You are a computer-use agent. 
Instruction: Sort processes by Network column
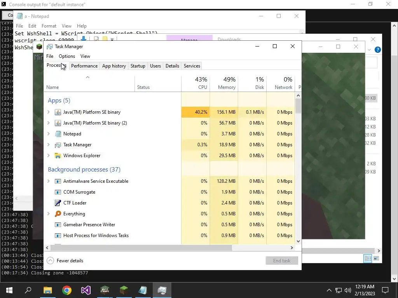click(x=281, y=83)
